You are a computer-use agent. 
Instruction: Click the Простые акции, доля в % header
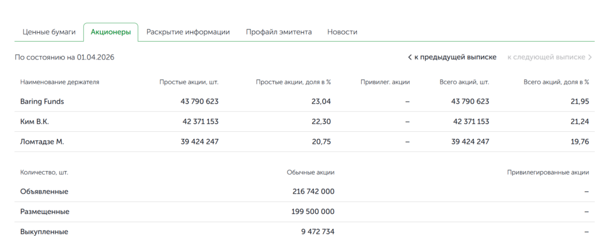(293, 82)
